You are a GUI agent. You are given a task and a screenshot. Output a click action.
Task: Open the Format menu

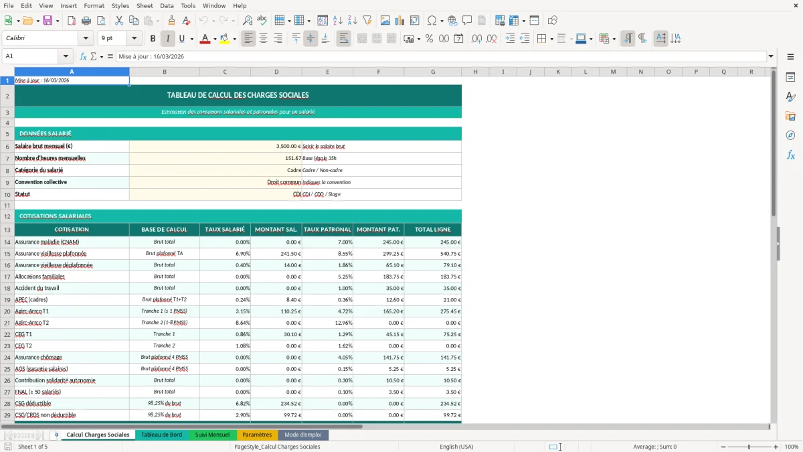coord(94,5)
